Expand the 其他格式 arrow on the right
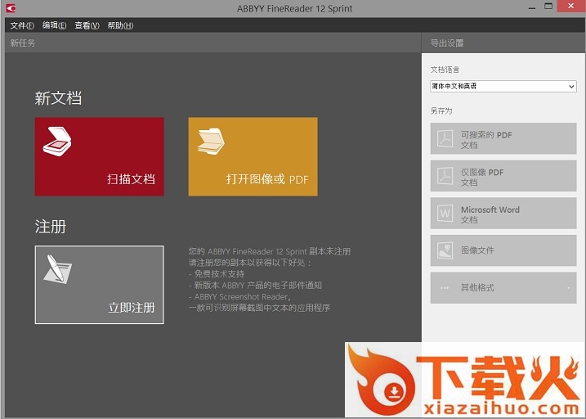Viewport: 586px width, 419px height. 568,288
